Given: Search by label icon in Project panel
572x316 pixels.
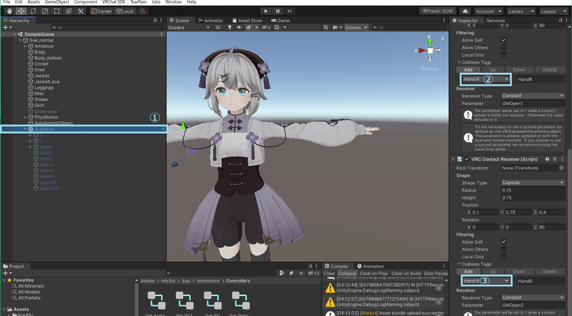Looking at the screenshot, I should [x=291, y=273].
